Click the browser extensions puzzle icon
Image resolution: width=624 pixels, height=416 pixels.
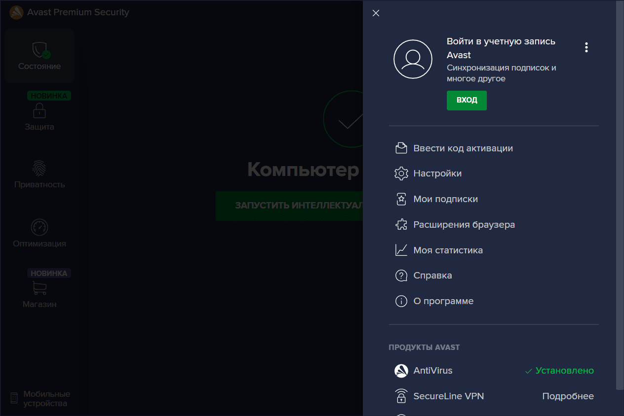tap(401, 225)
